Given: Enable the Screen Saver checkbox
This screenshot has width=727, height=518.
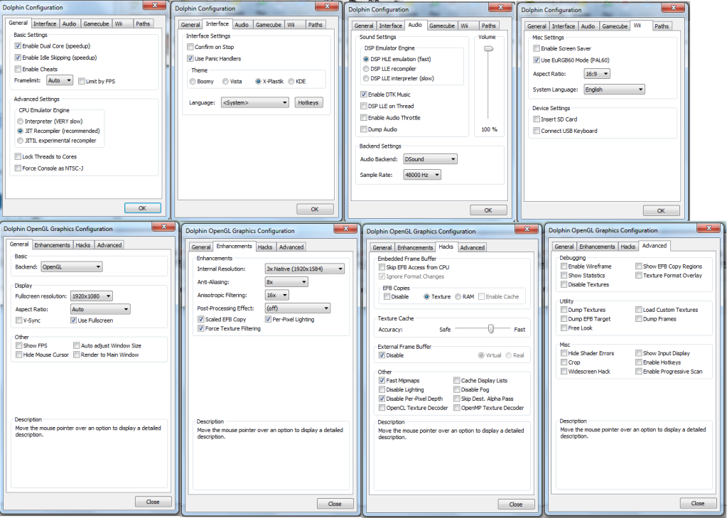Looking at the screenshot, I should point(536,48).
